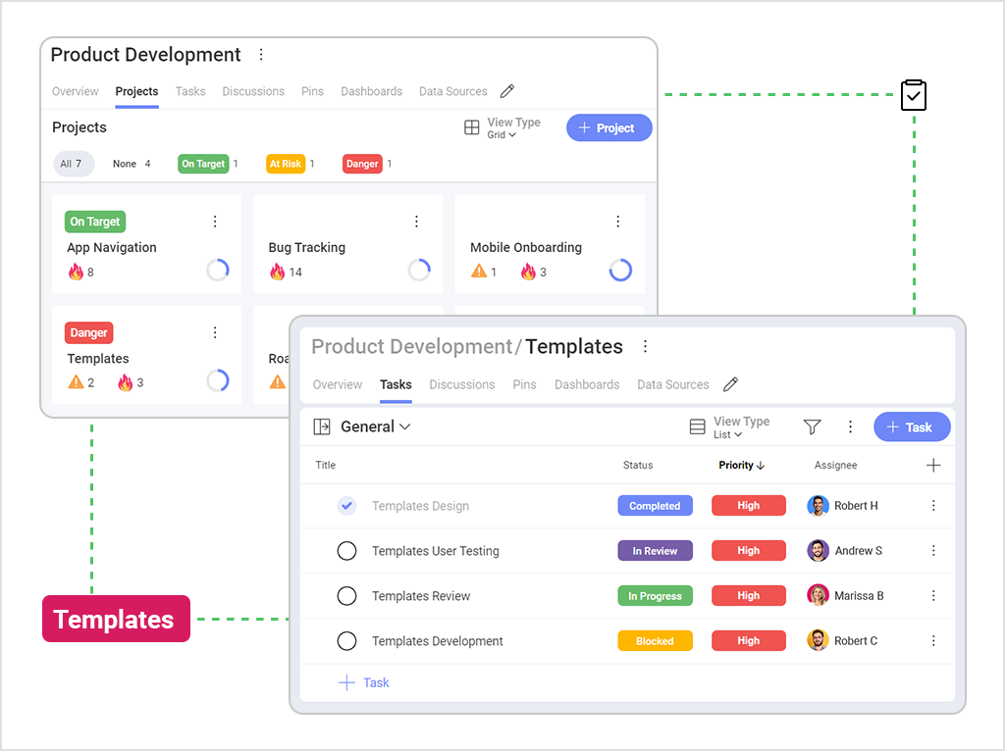Click Product Development breadcrumb link
This screenshot has width=1005, height=751.
[411, 346]
